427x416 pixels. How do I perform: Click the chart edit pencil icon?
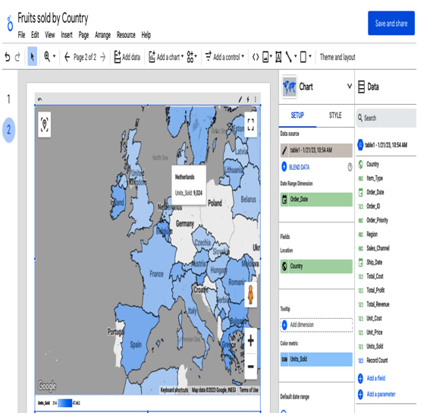(240, 99)
